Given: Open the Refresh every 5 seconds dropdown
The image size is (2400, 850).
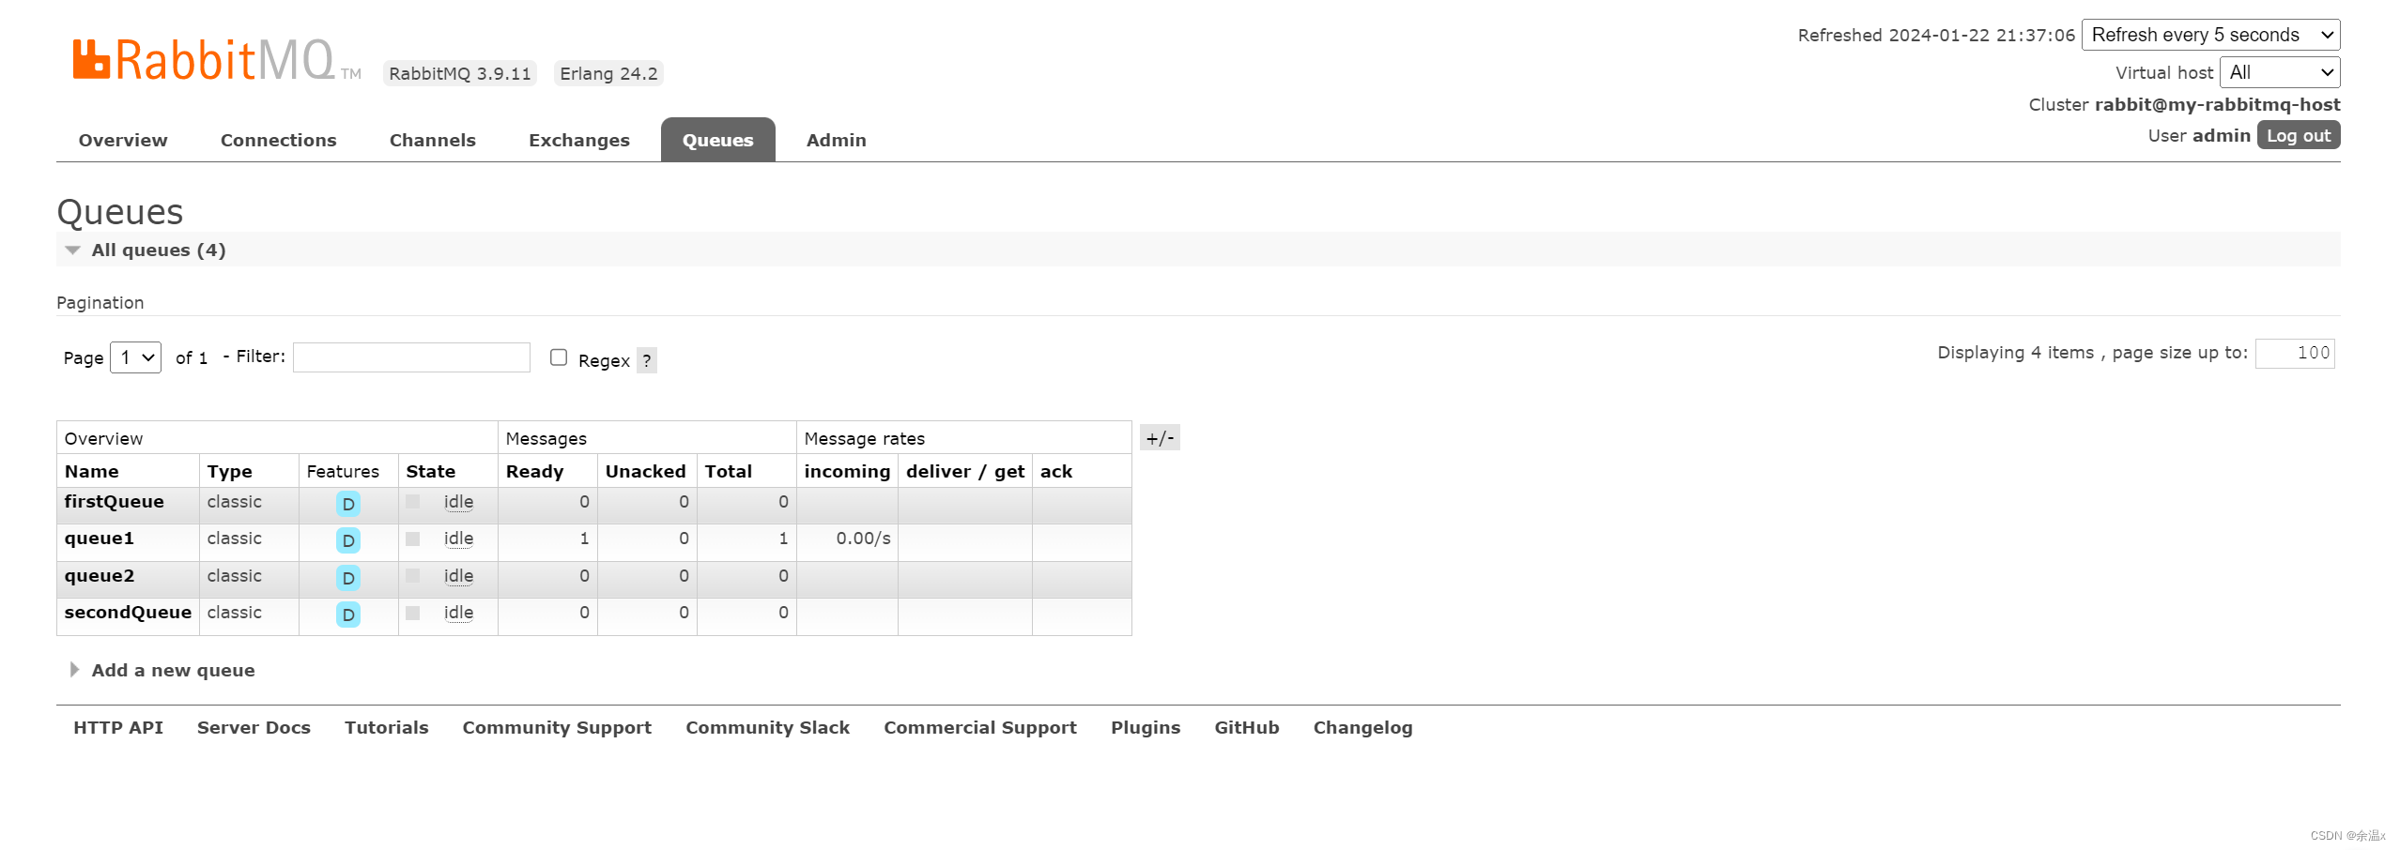Looking at the screenshot, I should [2210, 35].
